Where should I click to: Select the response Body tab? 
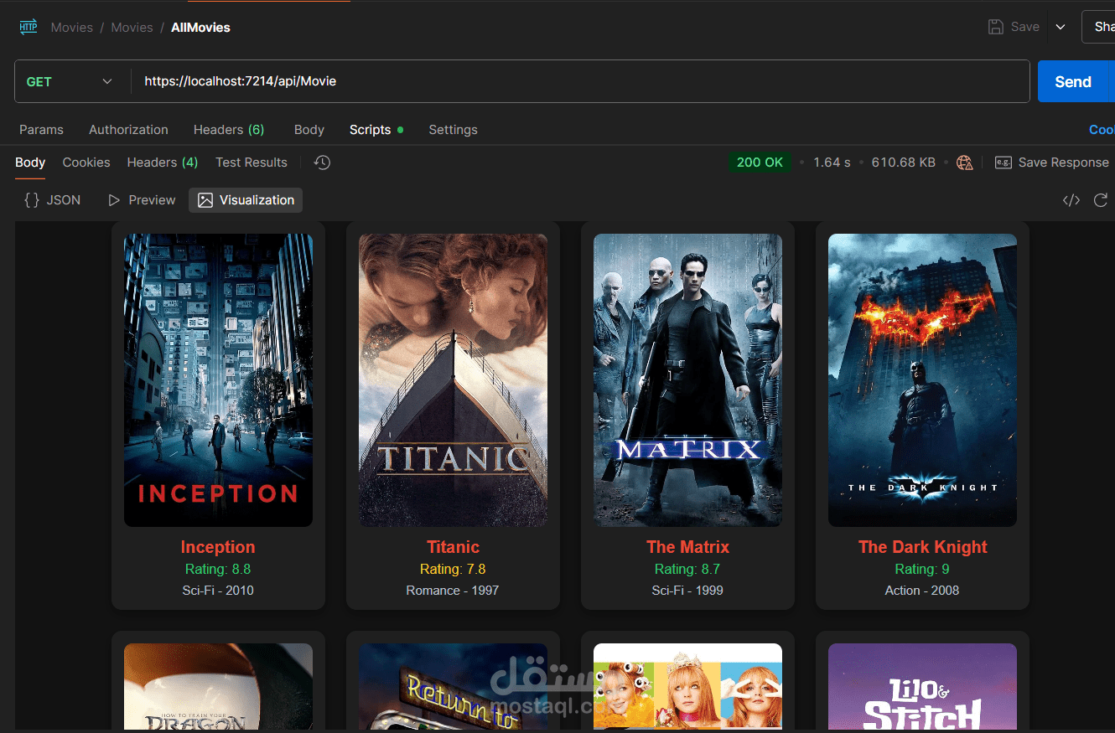[x=30, y=163]
